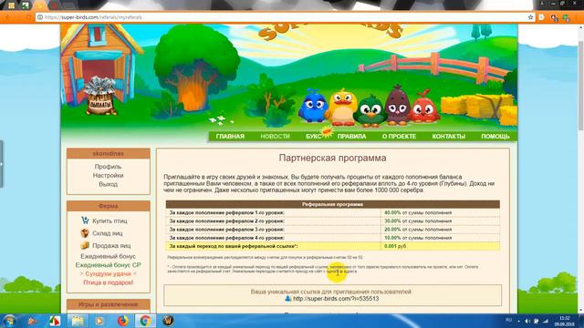
Task: Click the network icon in system tray
Action: [546, 321]
